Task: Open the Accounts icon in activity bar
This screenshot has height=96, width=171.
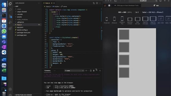Action: tap(10, 89)
